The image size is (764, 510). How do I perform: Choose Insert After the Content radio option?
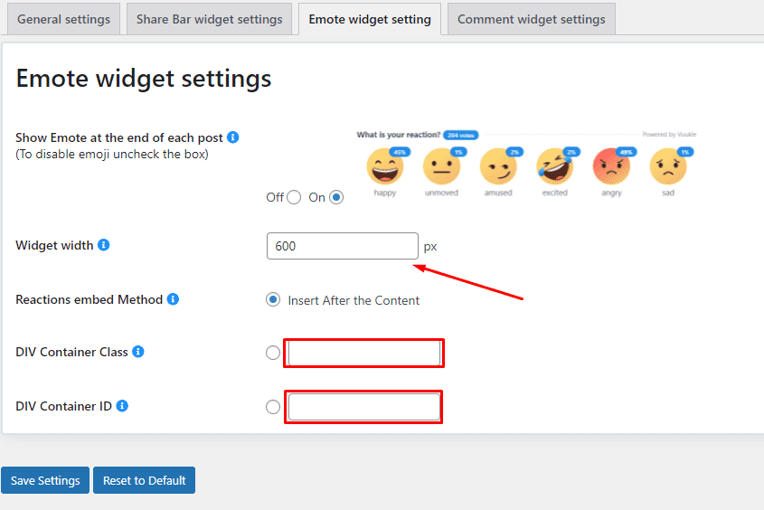273,299
